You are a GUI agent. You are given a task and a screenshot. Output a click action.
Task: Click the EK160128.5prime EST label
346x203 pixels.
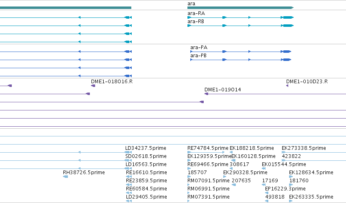click(254, 156)
